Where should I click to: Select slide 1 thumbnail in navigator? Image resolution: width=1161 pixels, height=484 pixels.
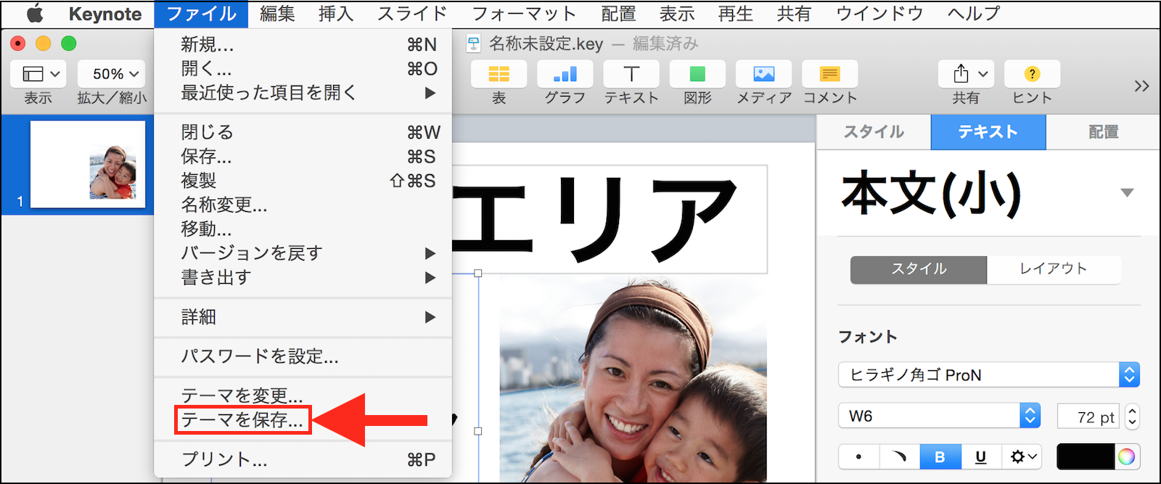pyautogui.click(x=88, y=164)
